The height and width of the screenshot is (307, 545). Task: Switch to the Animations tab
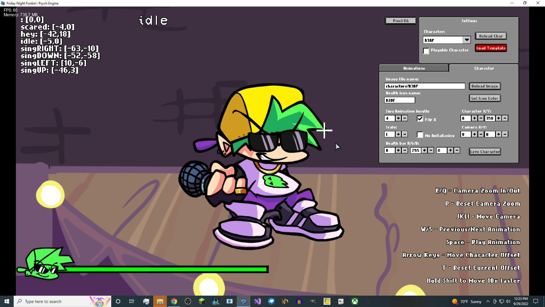click(x=414, y=68)
